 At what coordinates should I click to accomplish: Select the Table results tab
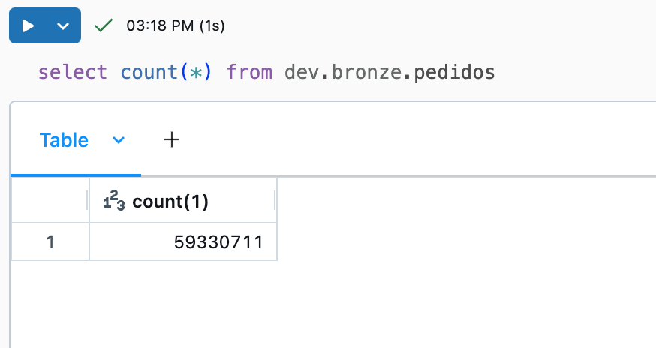click(64, 140)
